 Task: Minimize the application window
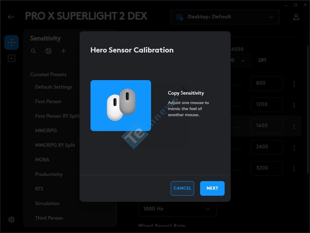pyautogui.click(x=286, y=5)
